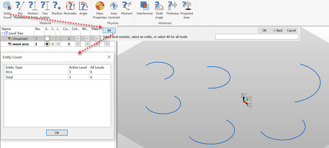
Task: Toggle display bulb for more arcs level
Action: 53,44
